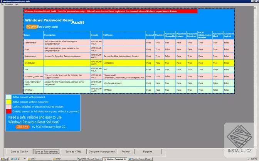This screenshot has width=259, height=161.
Task: Click the pink Locked, disabled or expired swatch
Action: click(x=9, y=106)
